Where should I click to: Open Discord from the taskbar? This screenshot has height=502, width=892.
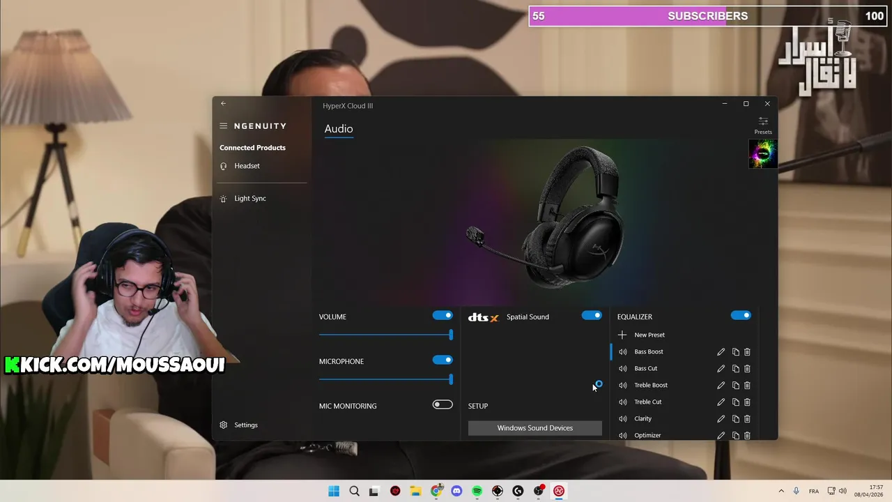pyautogui.click(x=456, y=491)
